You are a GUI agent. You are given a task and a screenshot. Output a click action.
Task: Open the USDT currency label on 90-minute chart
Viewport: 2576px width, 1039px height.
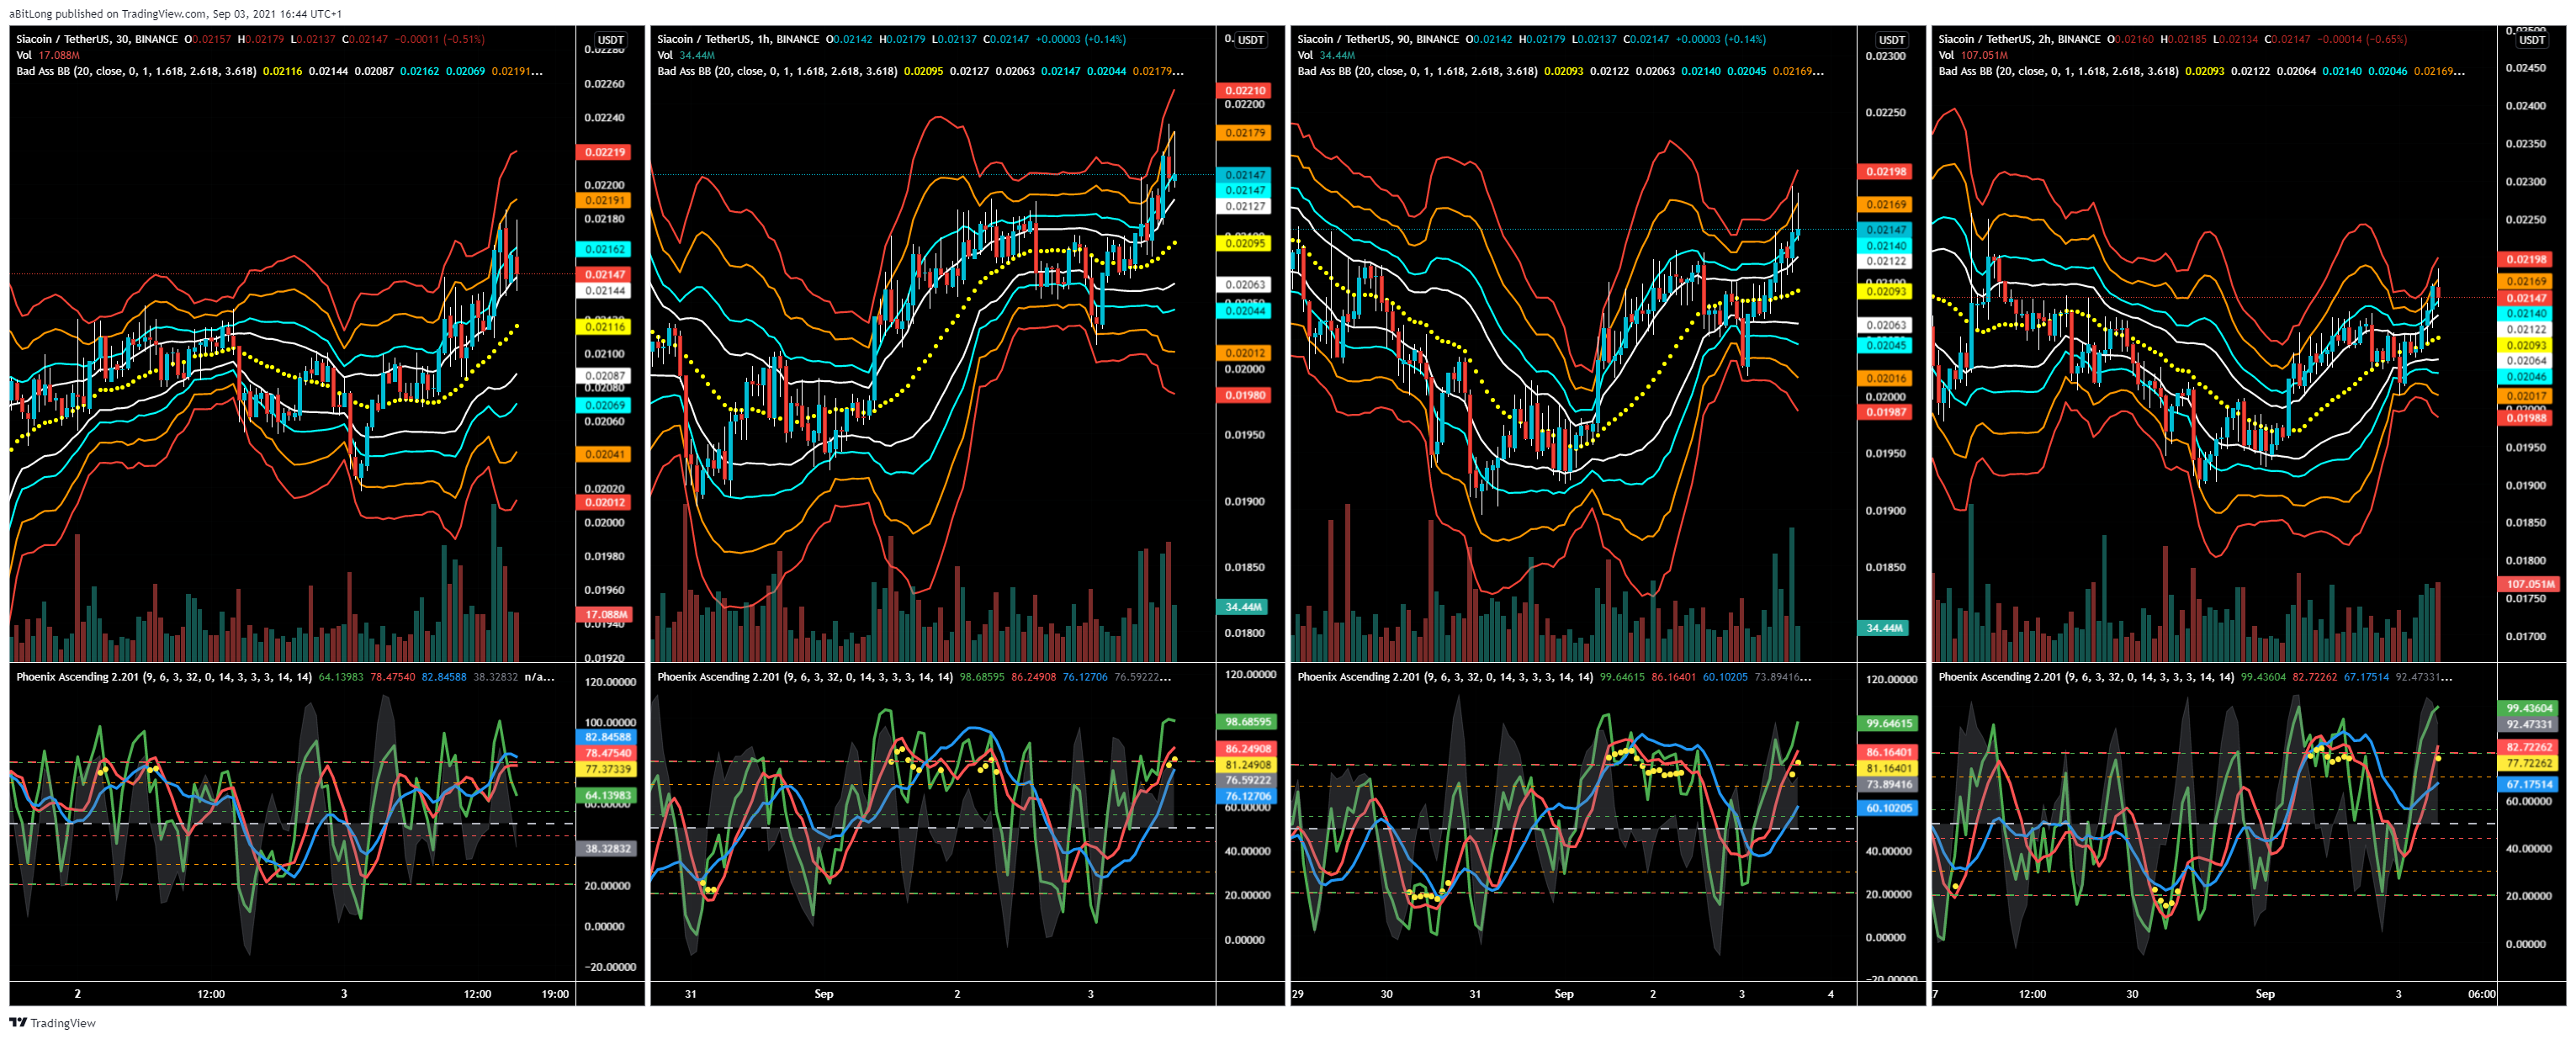[x=1891, y=40]
